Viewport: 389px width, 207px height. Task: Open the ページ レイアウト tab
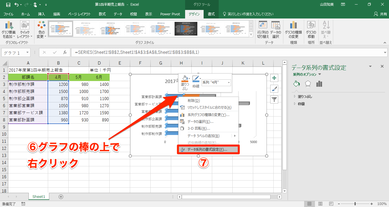pos(79,14)
